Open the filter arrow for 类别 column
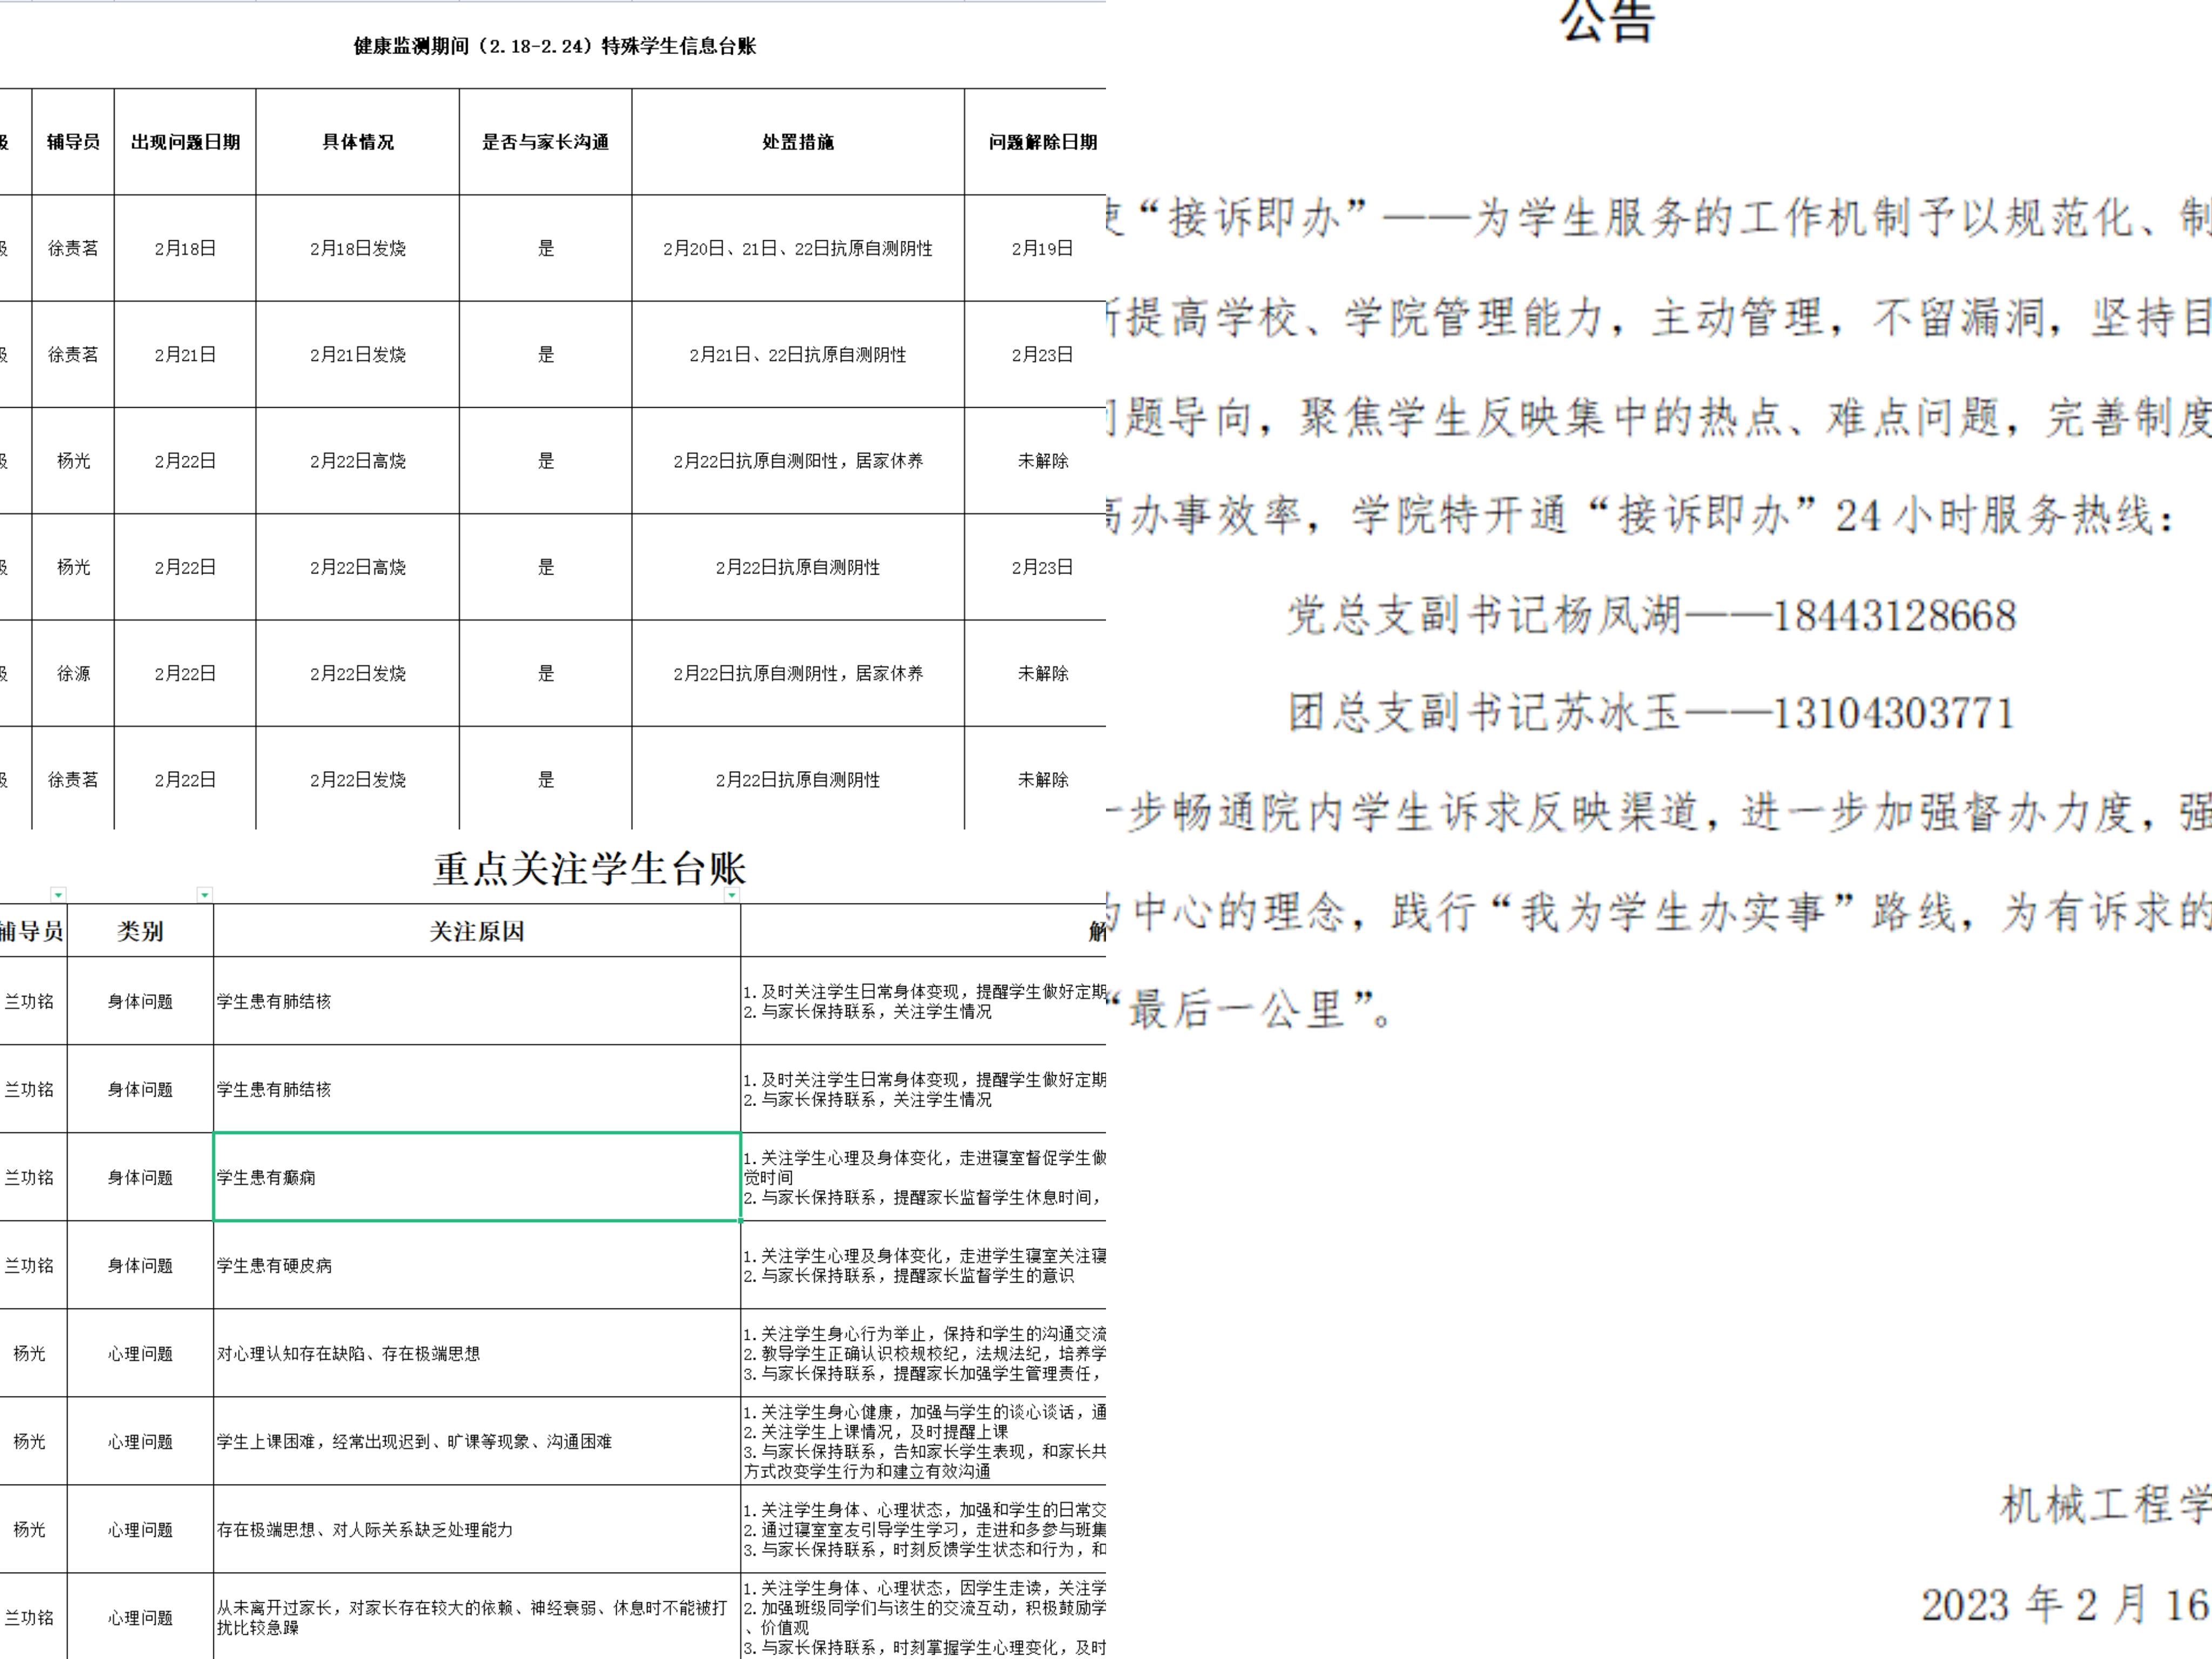 click(x=205, y=895)
